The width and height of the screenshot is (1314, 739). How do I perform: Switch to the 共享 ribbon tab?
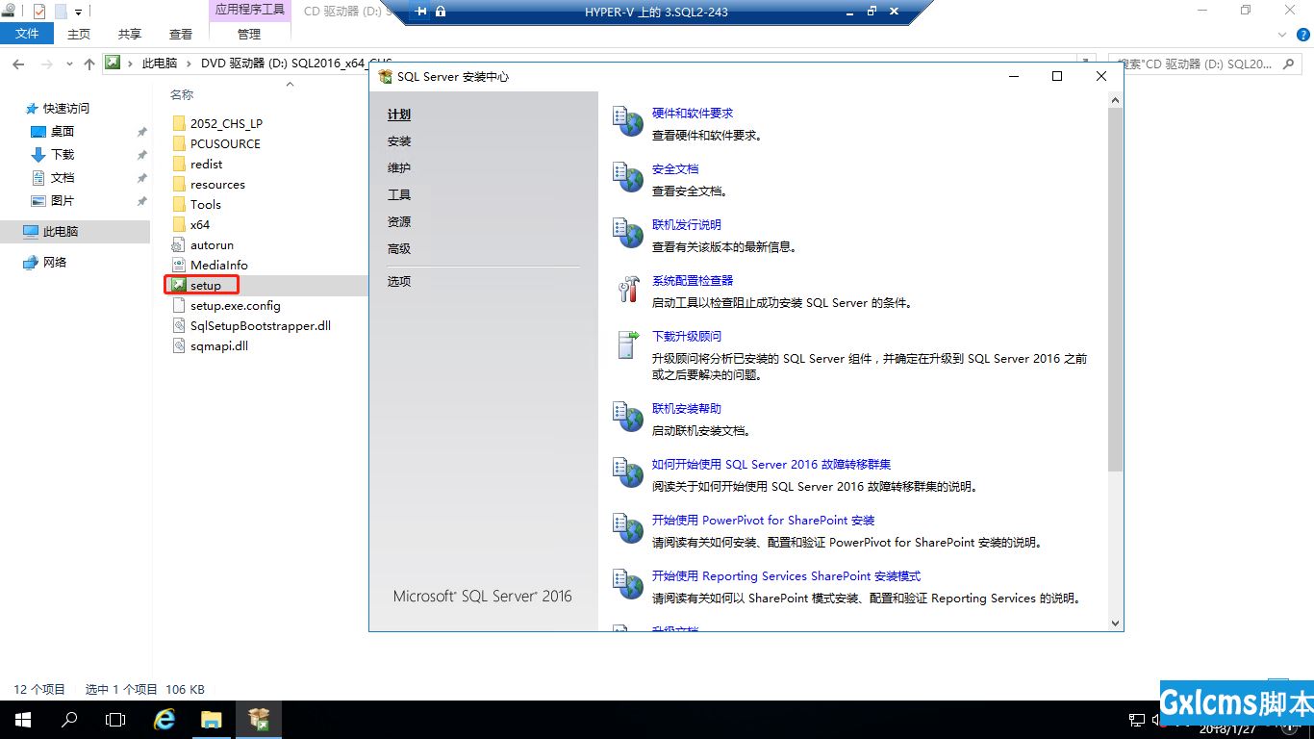tap(130, 34)
